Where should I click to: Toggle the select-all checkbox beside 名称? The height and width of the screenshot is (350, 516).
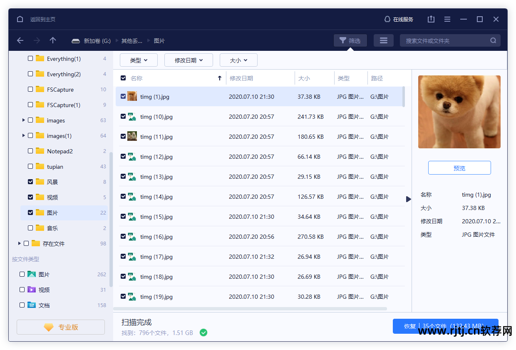(123, 78)
